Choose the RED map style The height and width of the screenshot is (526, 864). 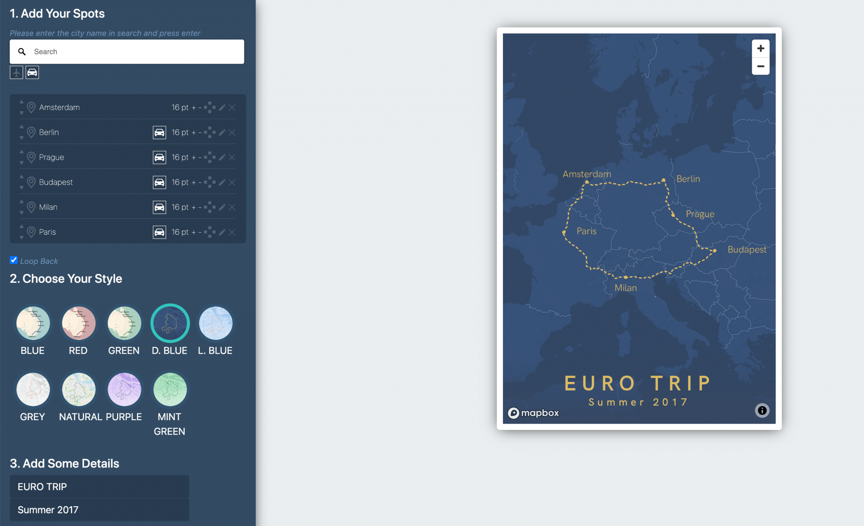[78, 323]
